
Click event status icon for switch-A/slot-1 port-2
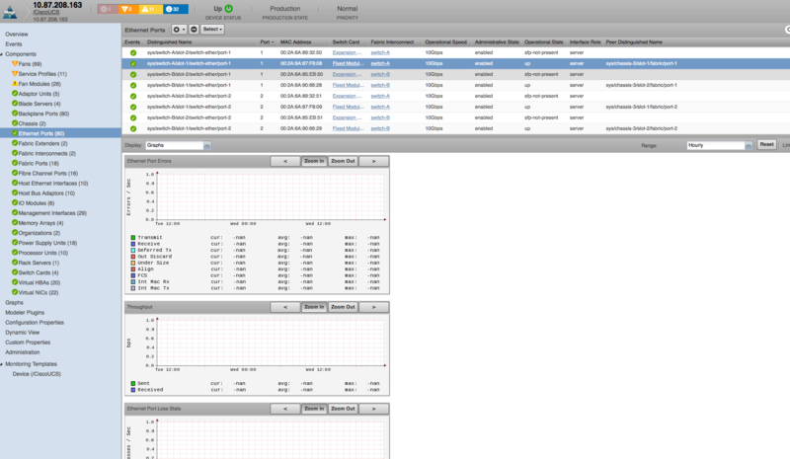133,108
